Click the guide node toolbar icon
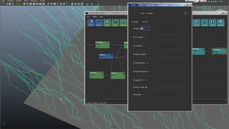 coord(205,23)
